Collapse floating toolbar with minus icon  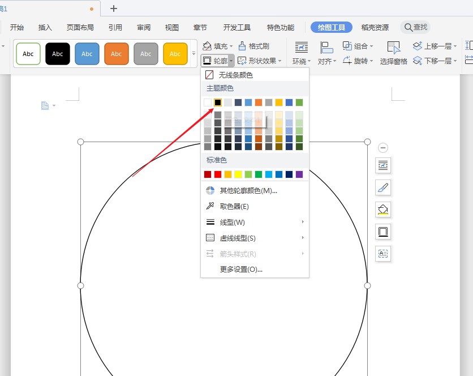(383, 148)
